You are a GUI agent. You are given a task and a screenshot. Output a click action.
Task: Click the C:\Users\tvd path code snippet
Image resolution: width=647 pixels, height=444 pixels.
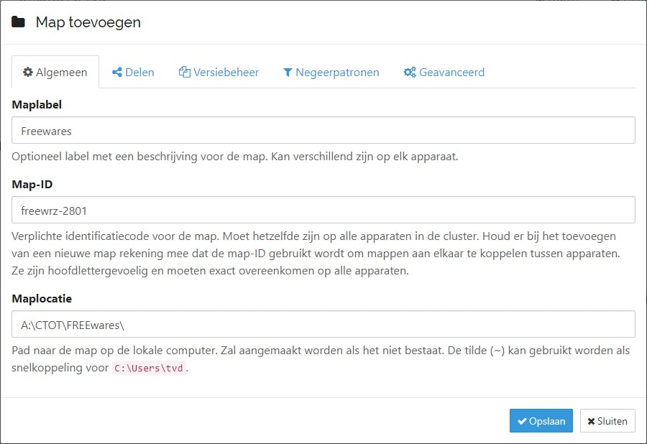coord(150,369)
